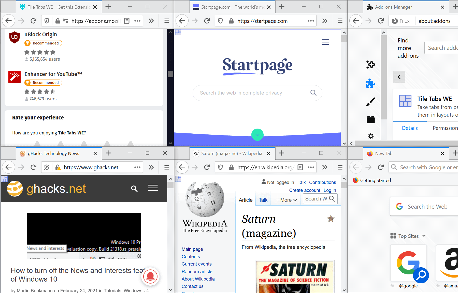Viewport: 458px width, 293px height.
Task: Open the Recommendations sparkle icon
Action: [x=371, y=65]
